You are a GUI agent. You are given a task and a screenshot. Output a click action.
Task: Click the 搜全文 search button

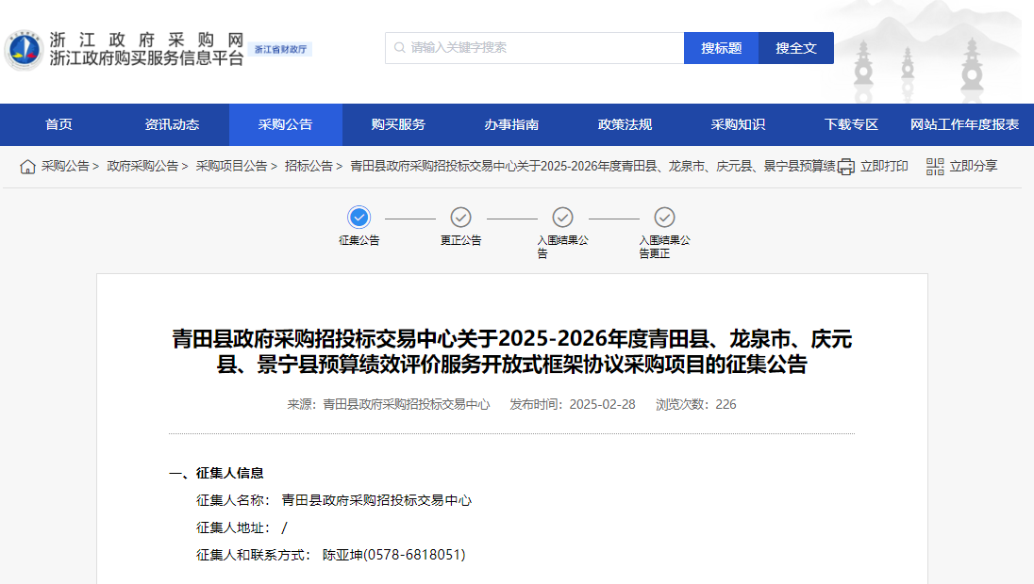[795, 47]
